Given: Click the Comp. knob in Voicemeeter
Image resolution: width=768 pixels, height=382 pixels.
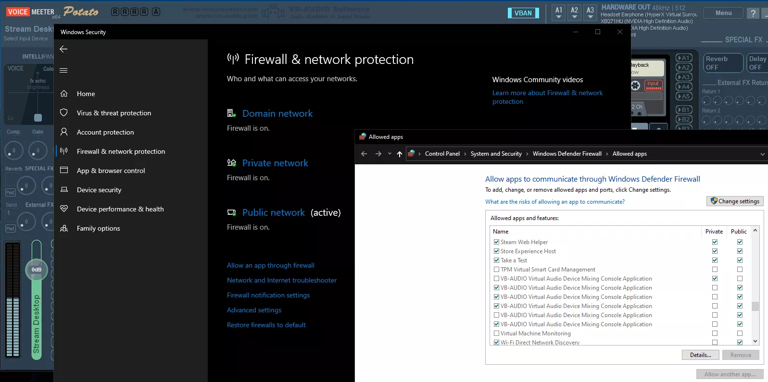Looking at the screenshot, I should click(14, 150).
